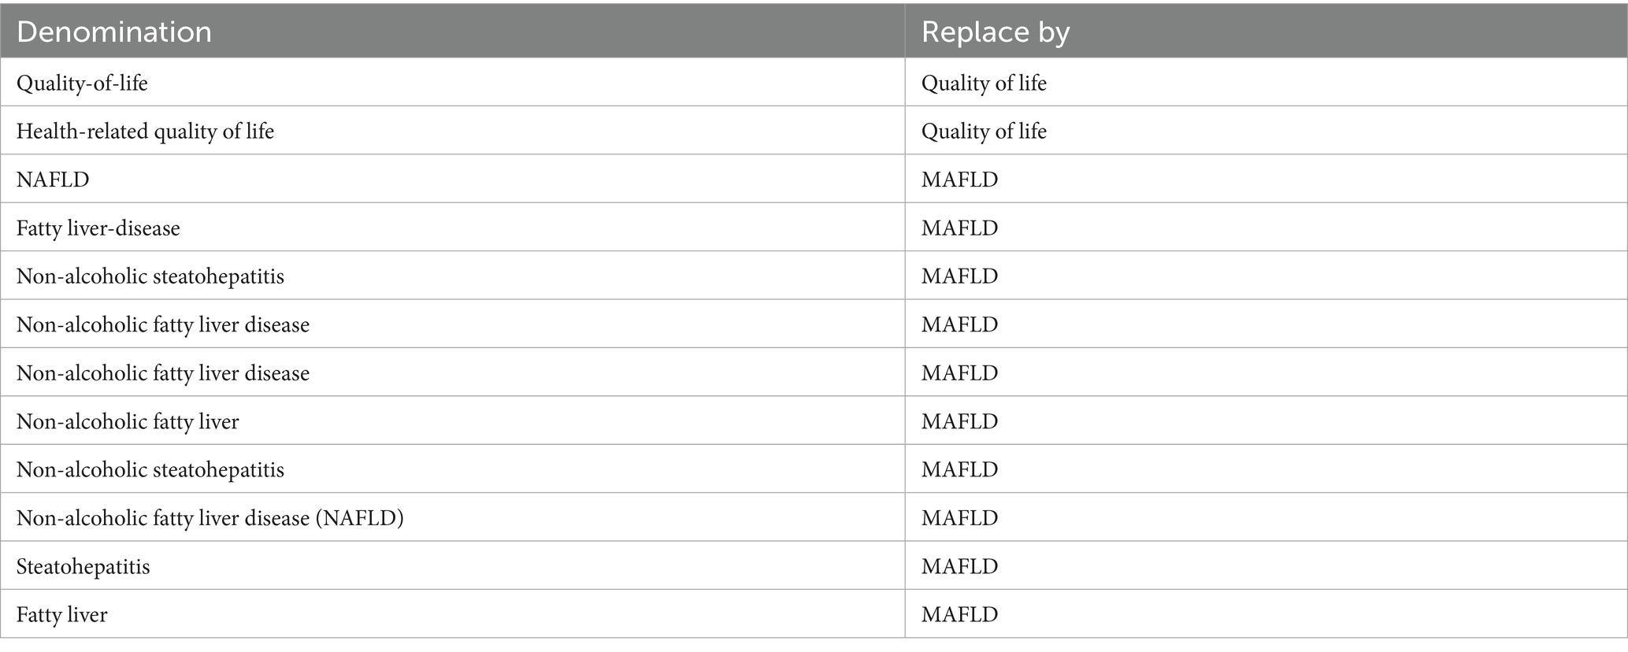Click Quality of life next to Quality-of-life
Viewport: 1628px width, 652px height.
pyautogui.click(x=984, y=83)
